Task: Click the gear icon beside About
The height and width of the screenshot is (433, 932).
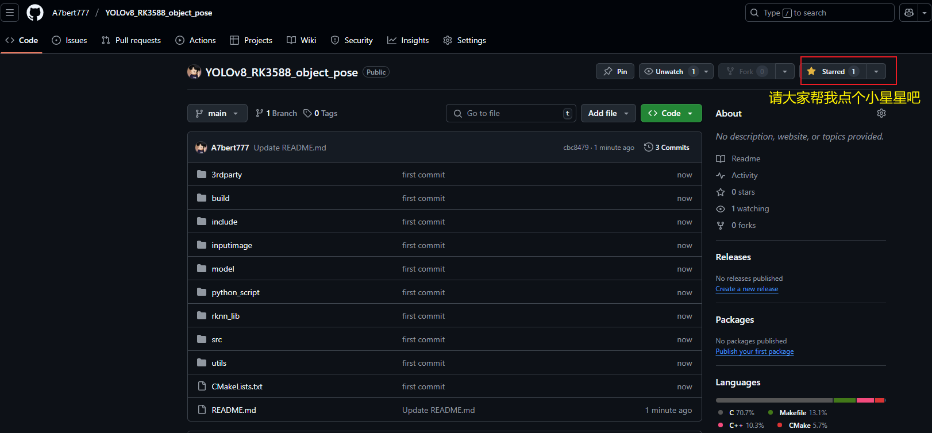Action: point(881,113)
